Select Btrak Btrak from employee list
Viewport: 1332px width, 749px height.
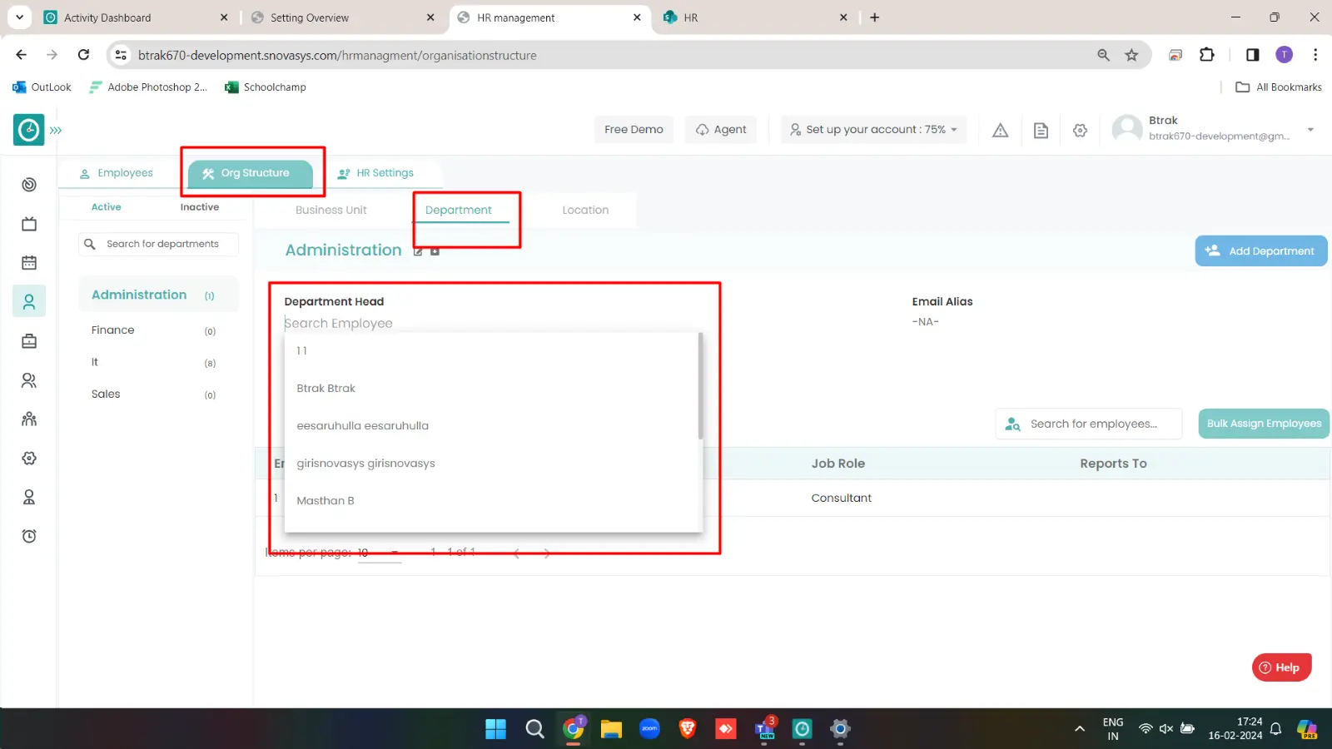point(494,389)
